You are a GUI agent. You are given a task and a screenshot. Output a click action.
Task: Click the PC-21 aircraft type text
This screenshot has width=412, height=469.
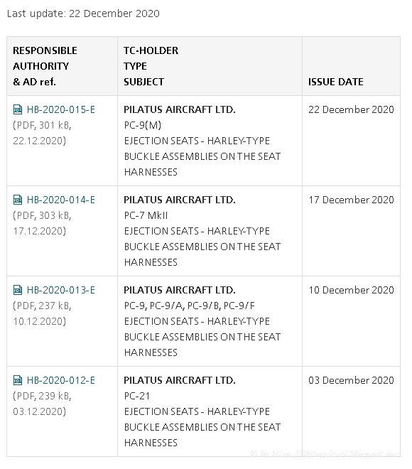pyautogui.click(x=137, y=396)
